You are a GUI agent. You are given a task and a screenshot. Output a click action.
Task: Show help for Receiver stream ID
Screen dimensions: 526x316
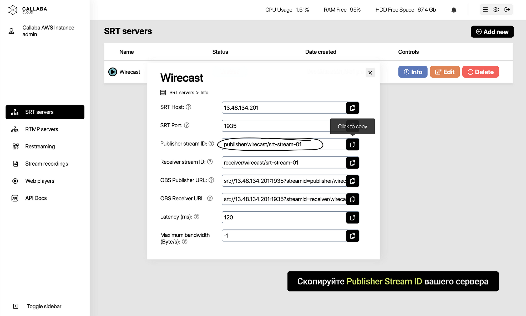point(210,162)
